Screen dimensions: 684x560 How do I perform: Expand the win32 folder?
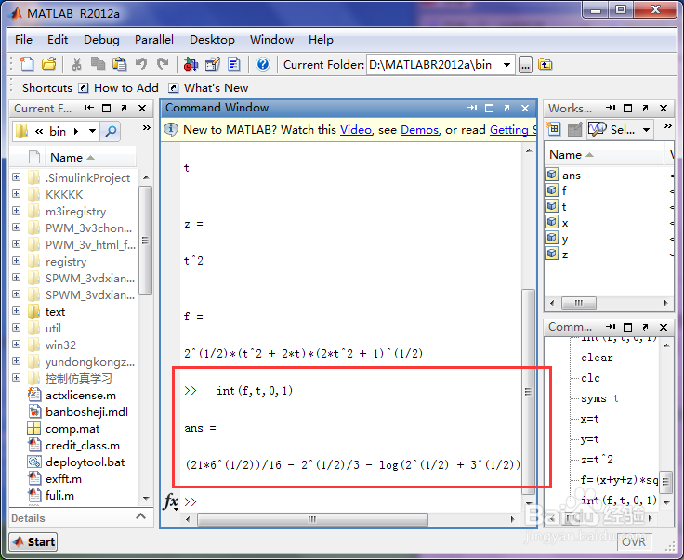(16, 345)
